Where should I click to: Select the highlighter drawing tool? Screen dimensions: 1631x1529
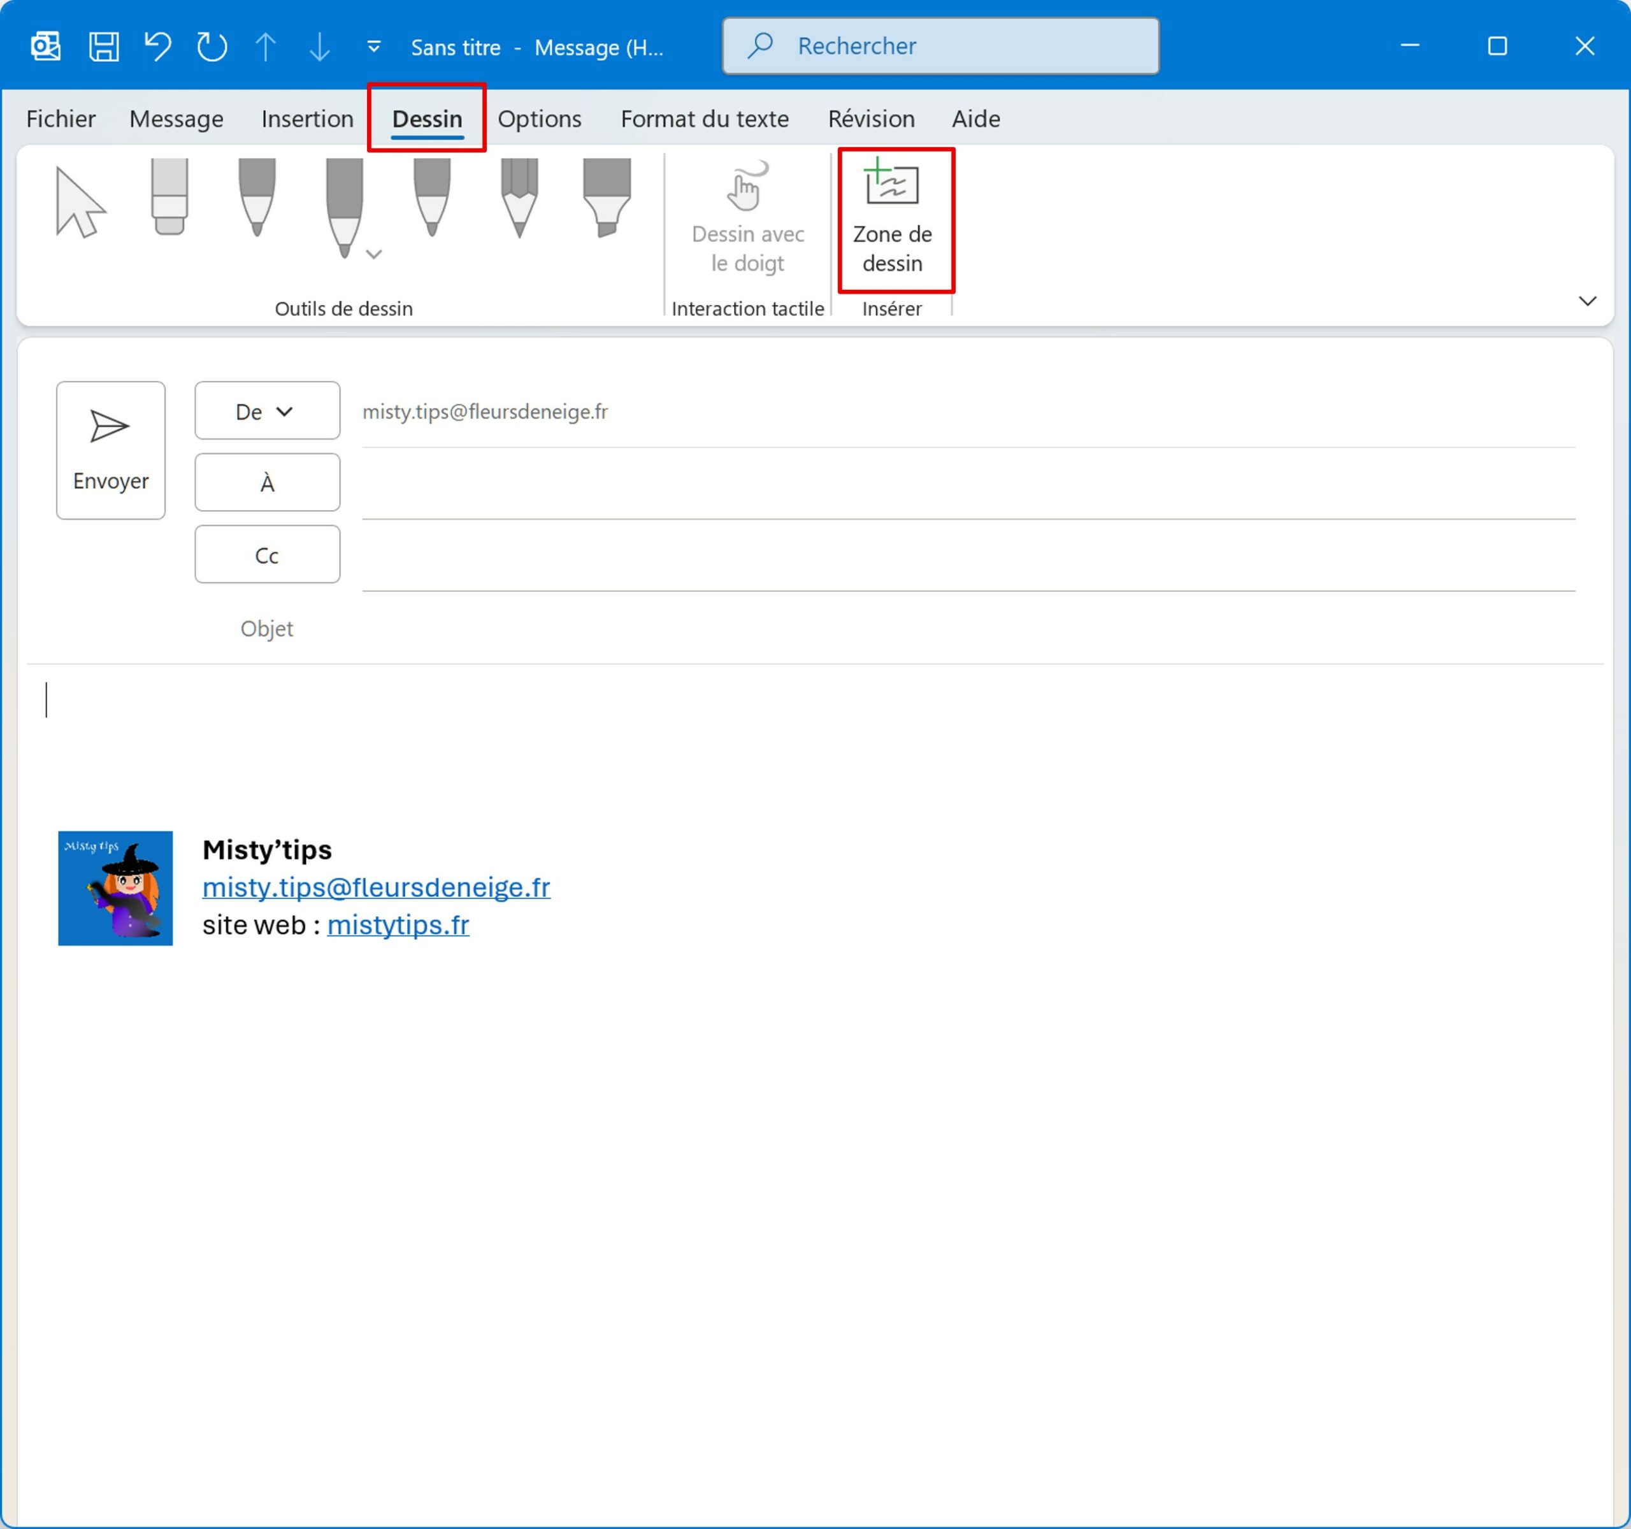pos(607,197)
